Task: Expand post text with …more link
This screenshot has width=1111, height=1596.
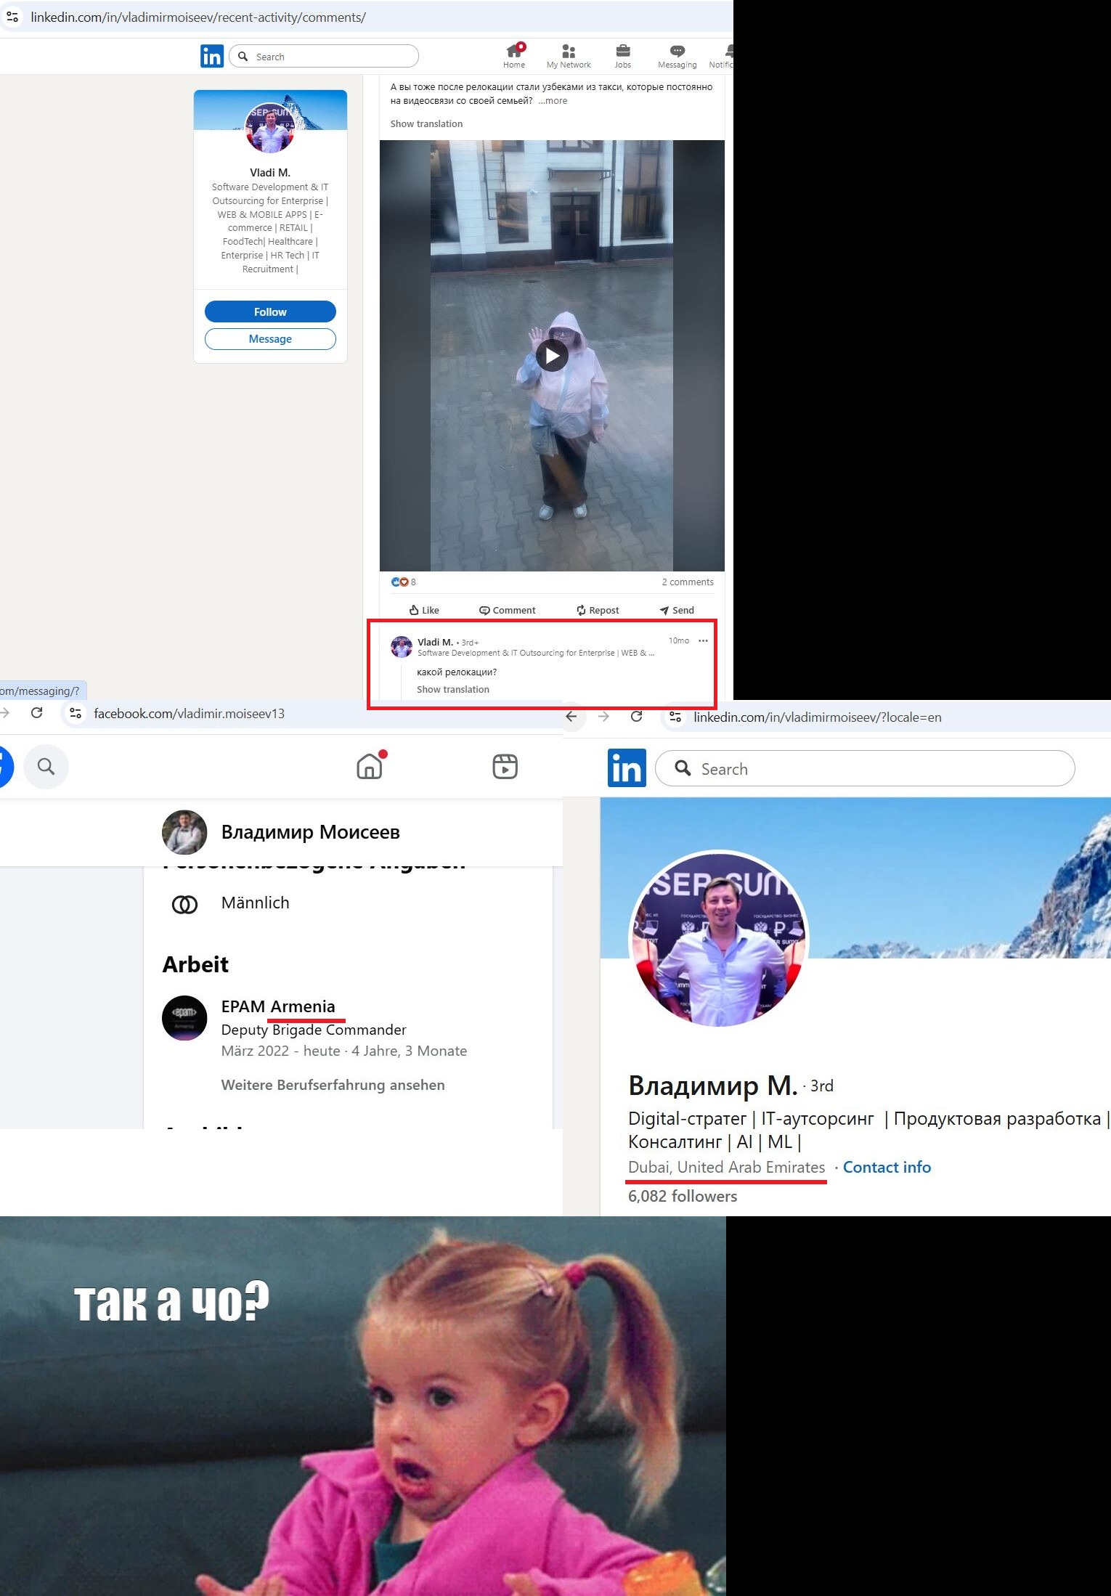Action: click(553, 101)
